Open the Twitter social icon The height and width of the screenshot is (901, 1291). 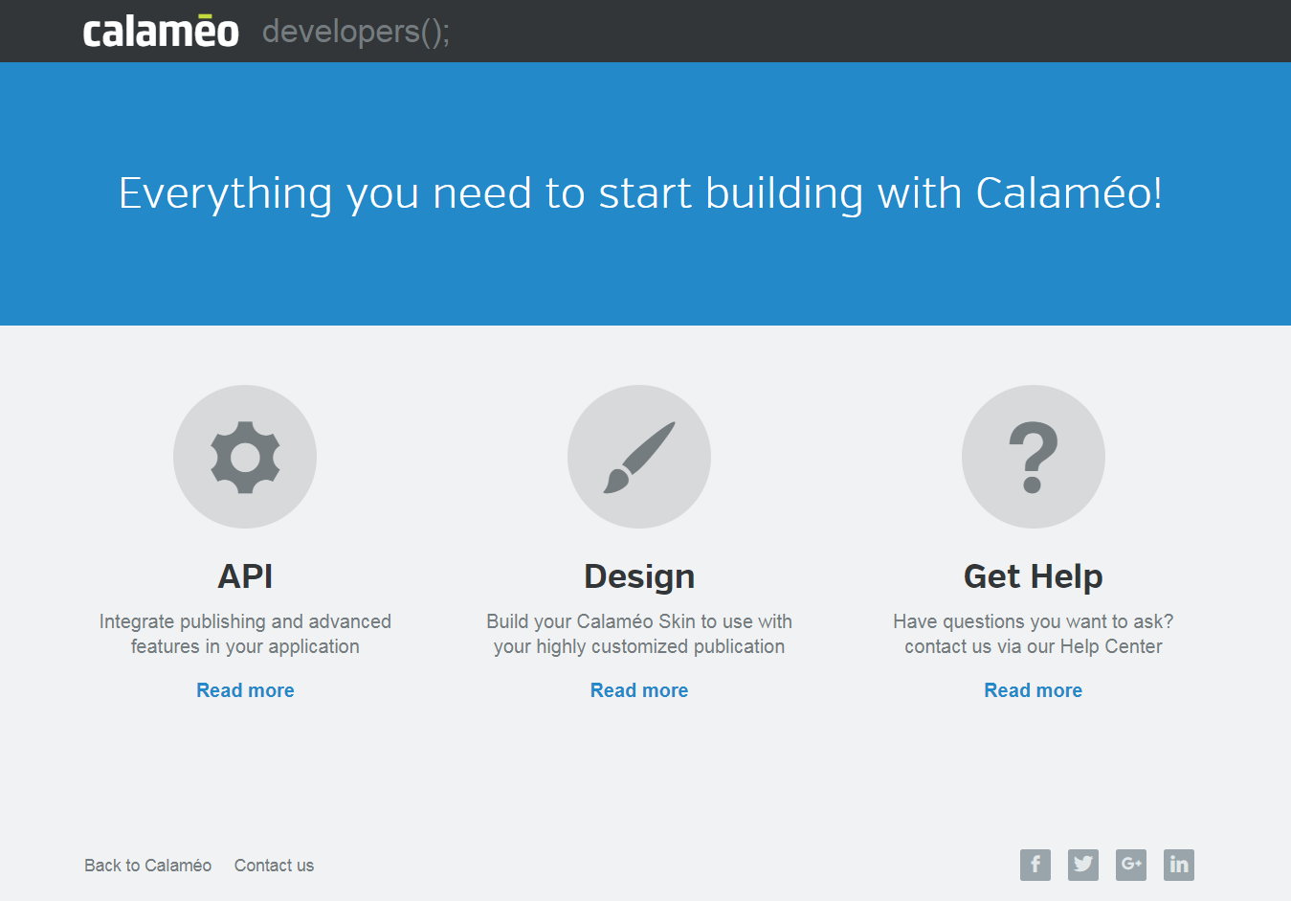(1083, 865)
